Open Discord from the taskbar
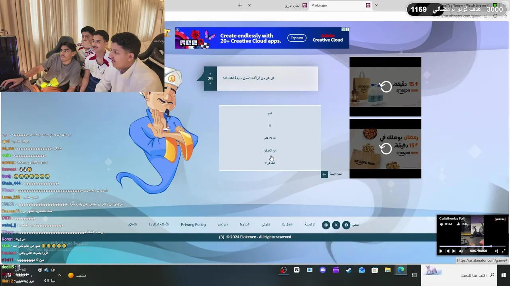510x286 pixels. [323, 270]
